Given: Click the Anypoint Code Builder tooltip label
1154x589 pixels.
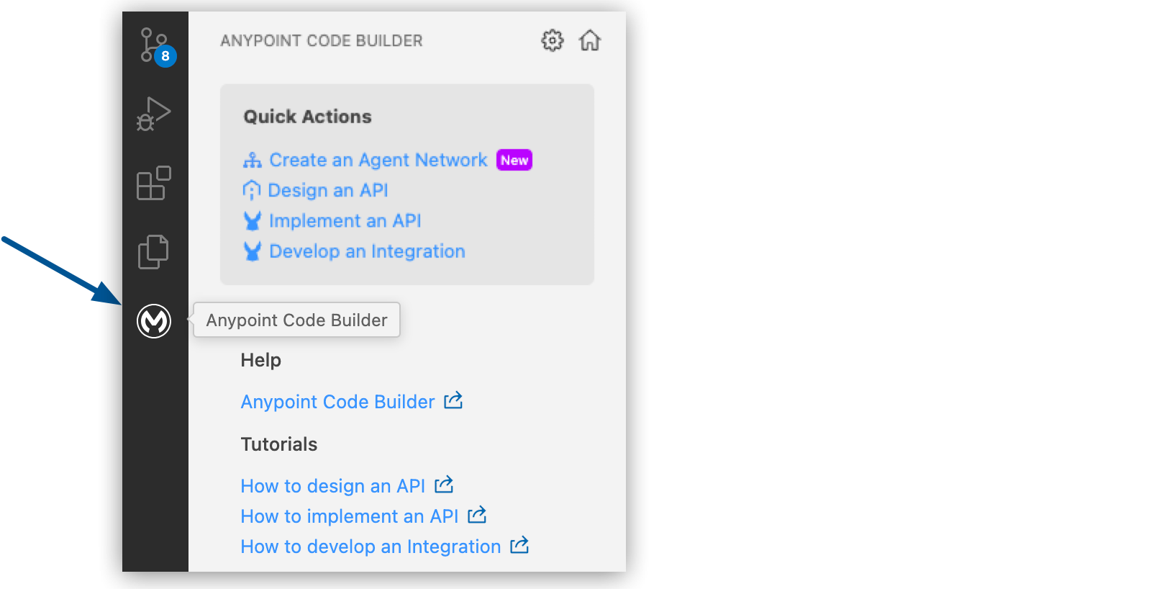Looking at the screenshot, I should coord(296,320).
